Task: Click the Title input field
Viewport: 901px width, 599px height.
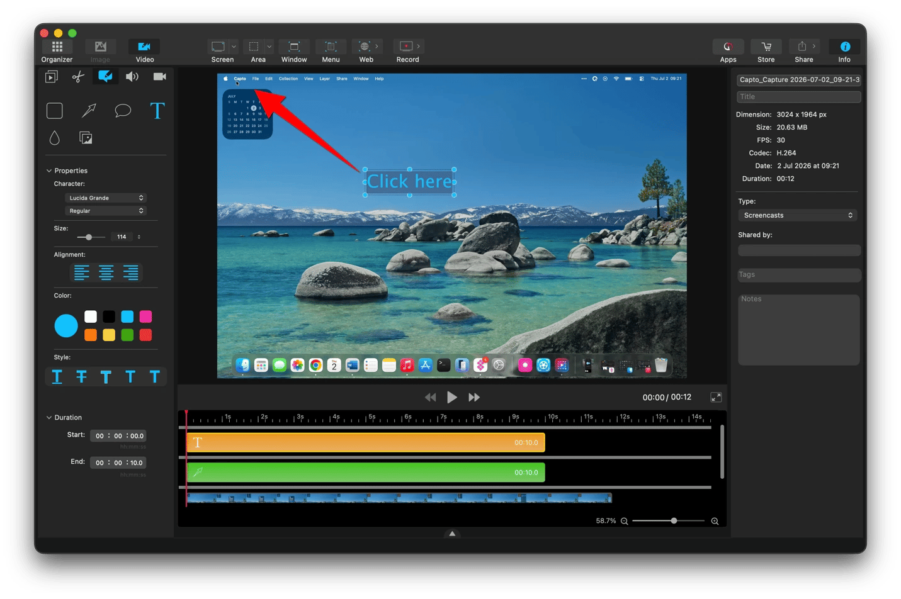Action: [x=798, y=97]
